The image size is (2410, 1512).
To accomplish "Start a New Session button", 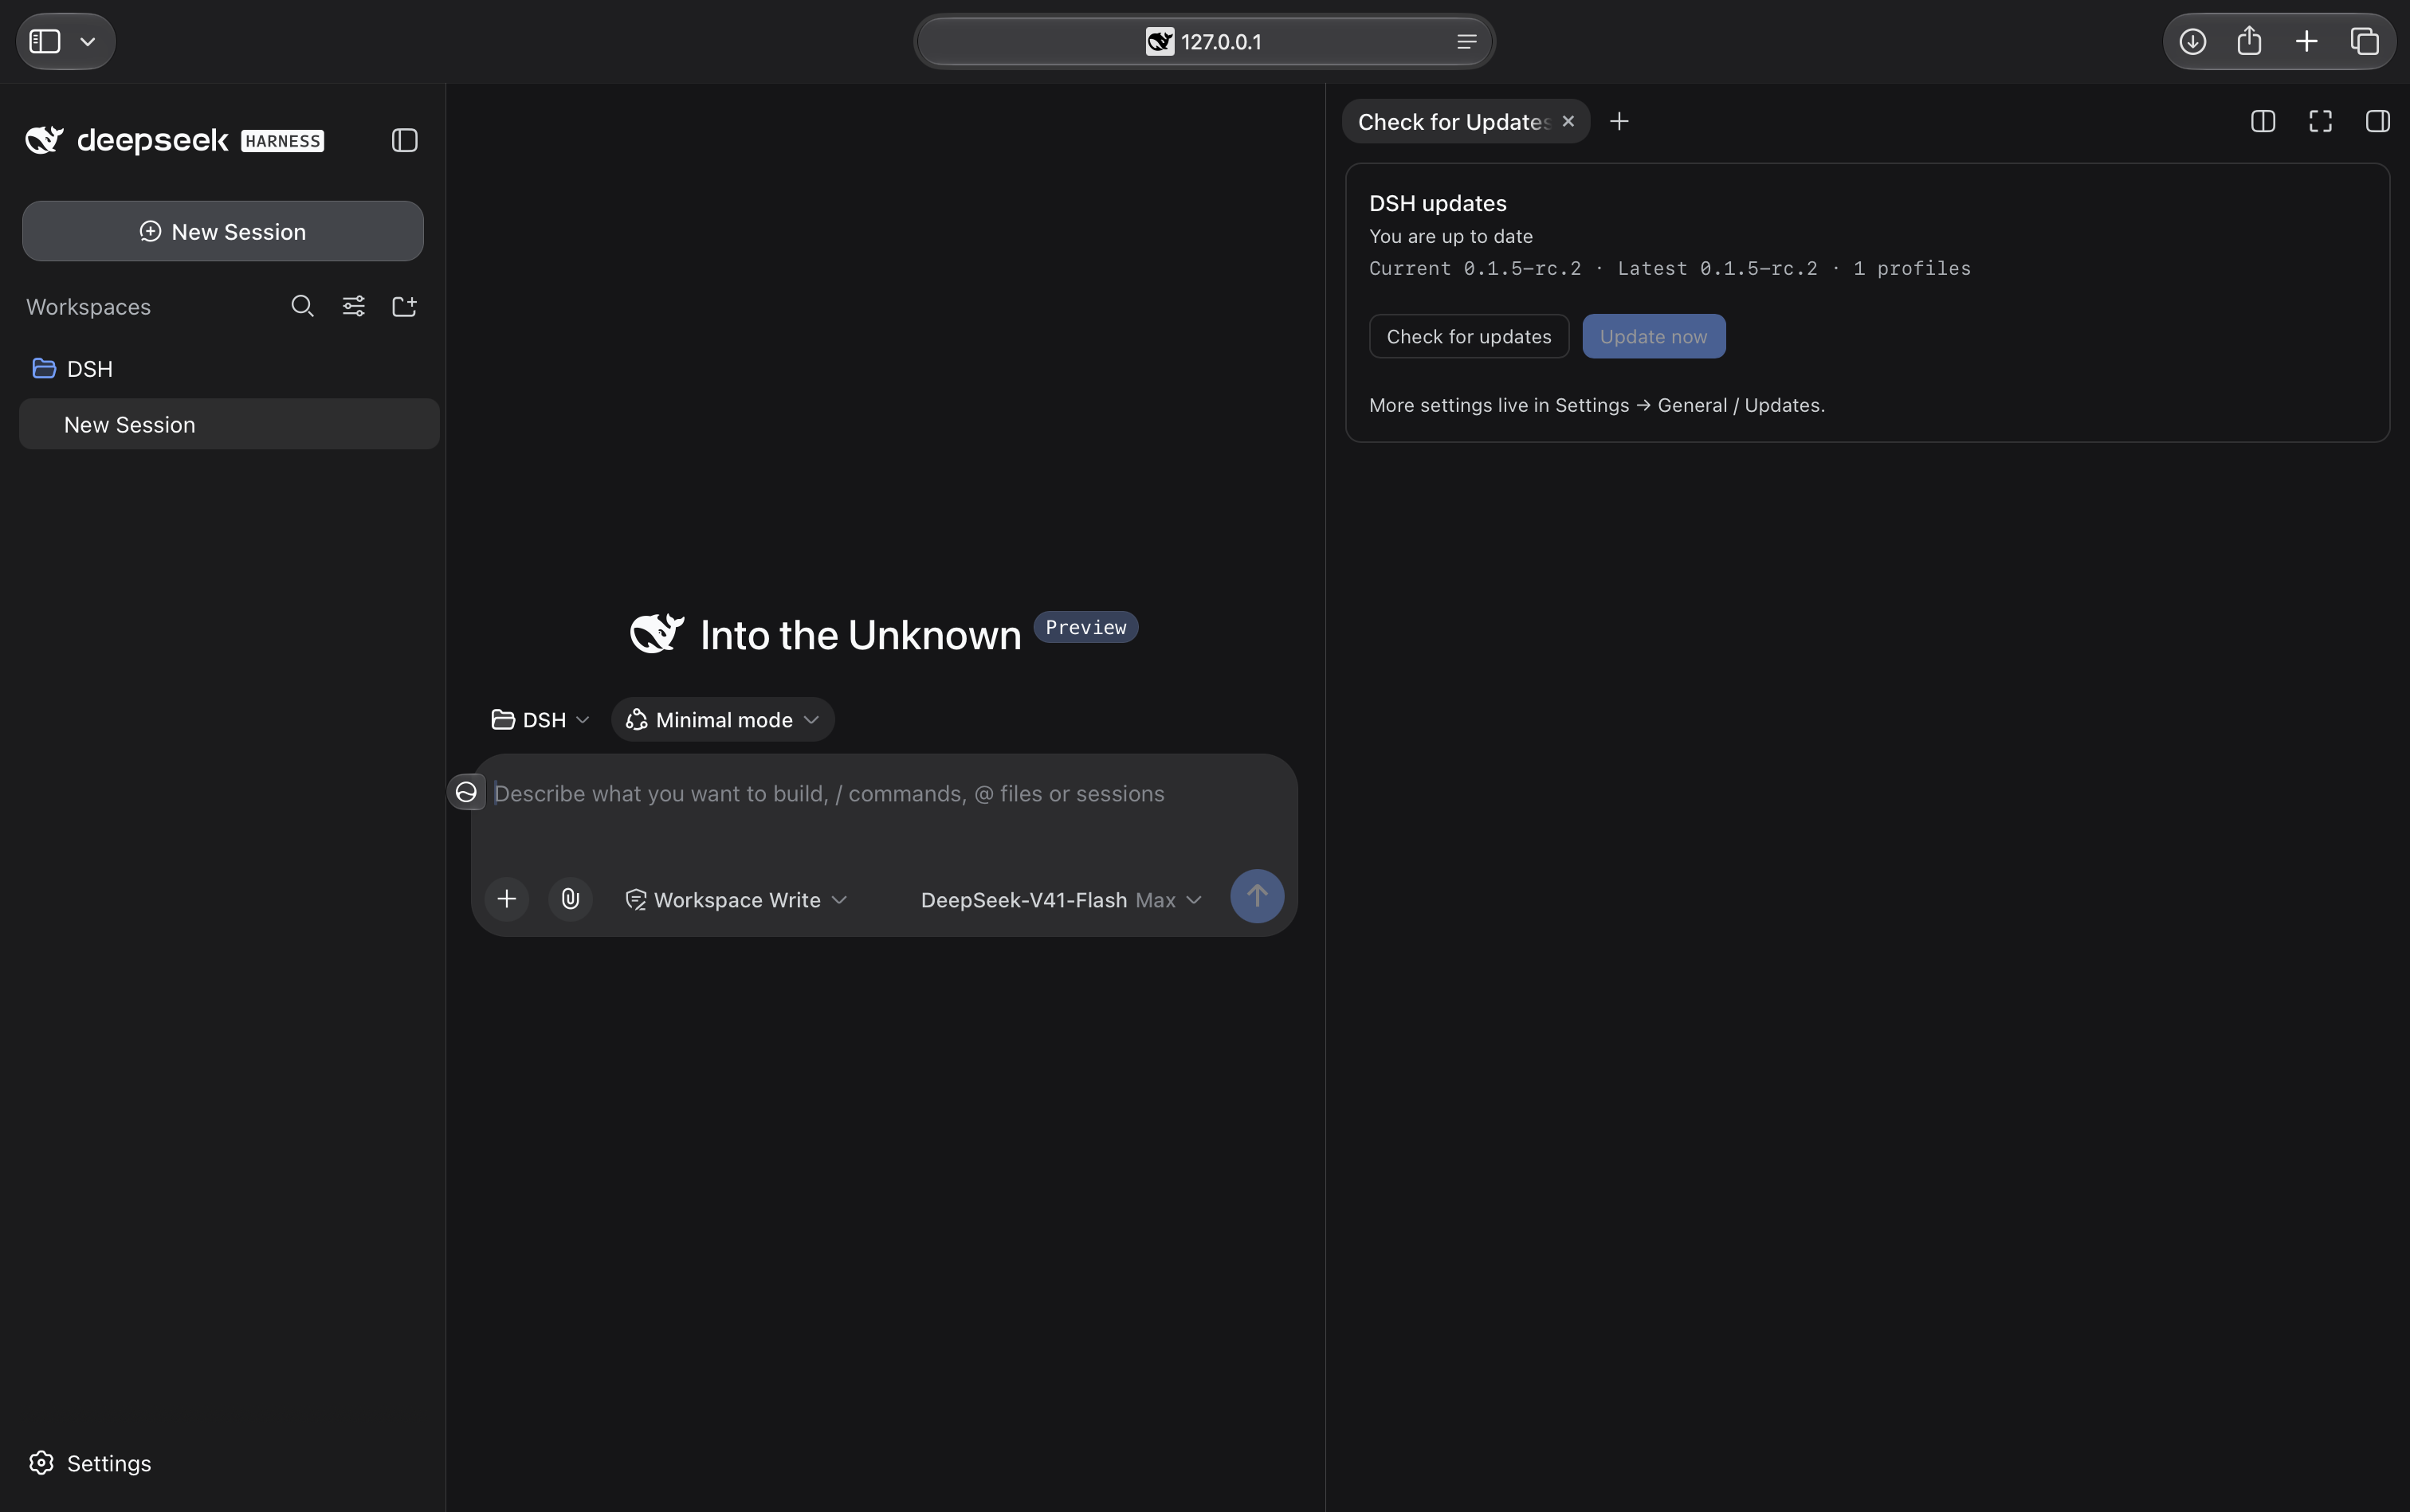I will click(223, 231).
